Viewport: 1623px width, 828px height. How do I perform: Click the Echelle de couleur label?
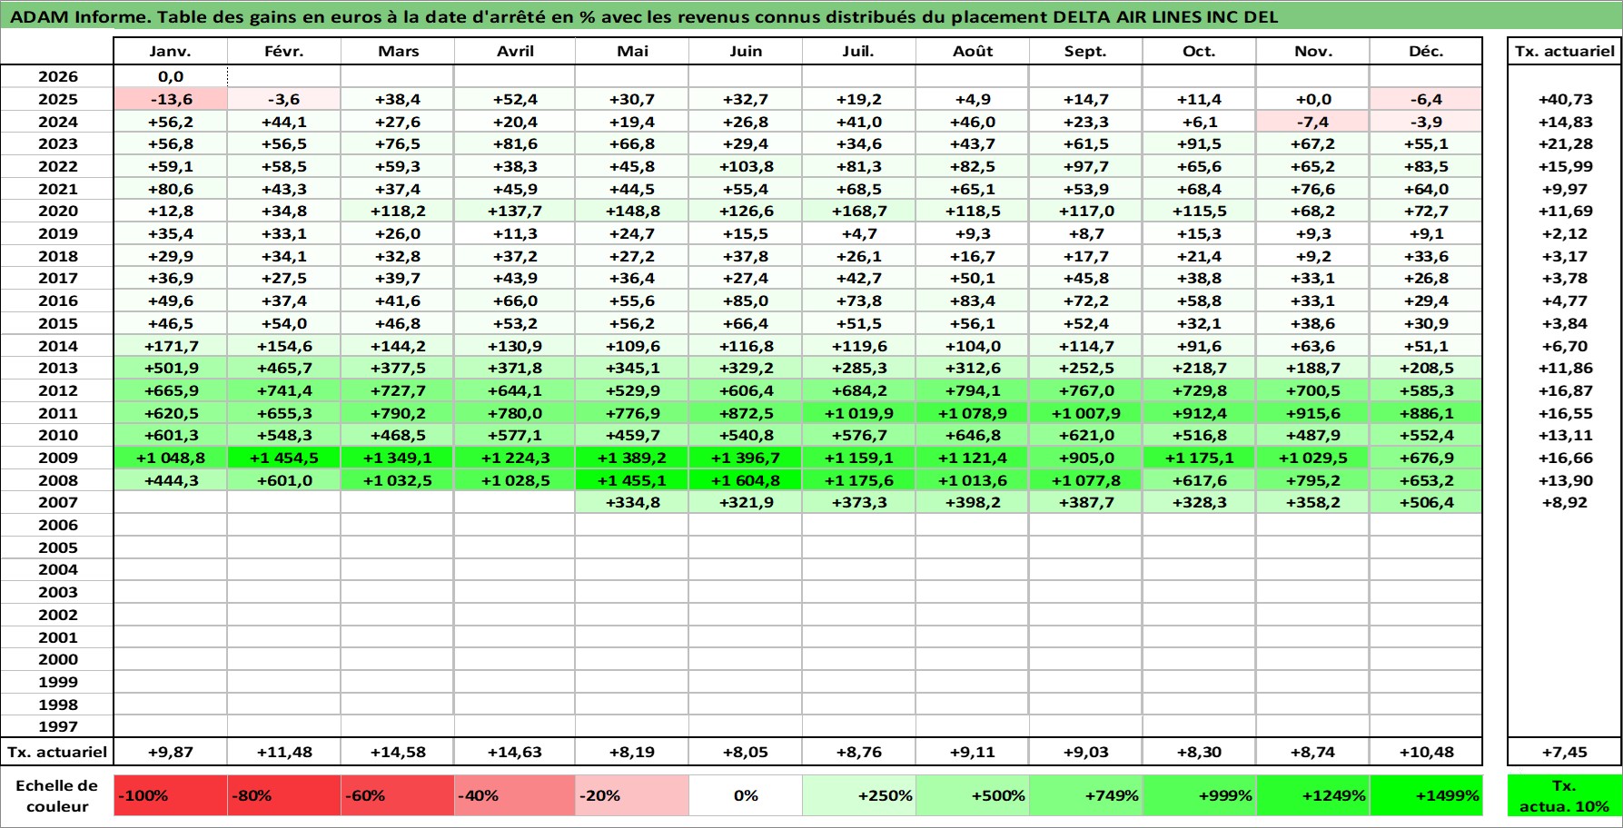[x=57, y=796]
